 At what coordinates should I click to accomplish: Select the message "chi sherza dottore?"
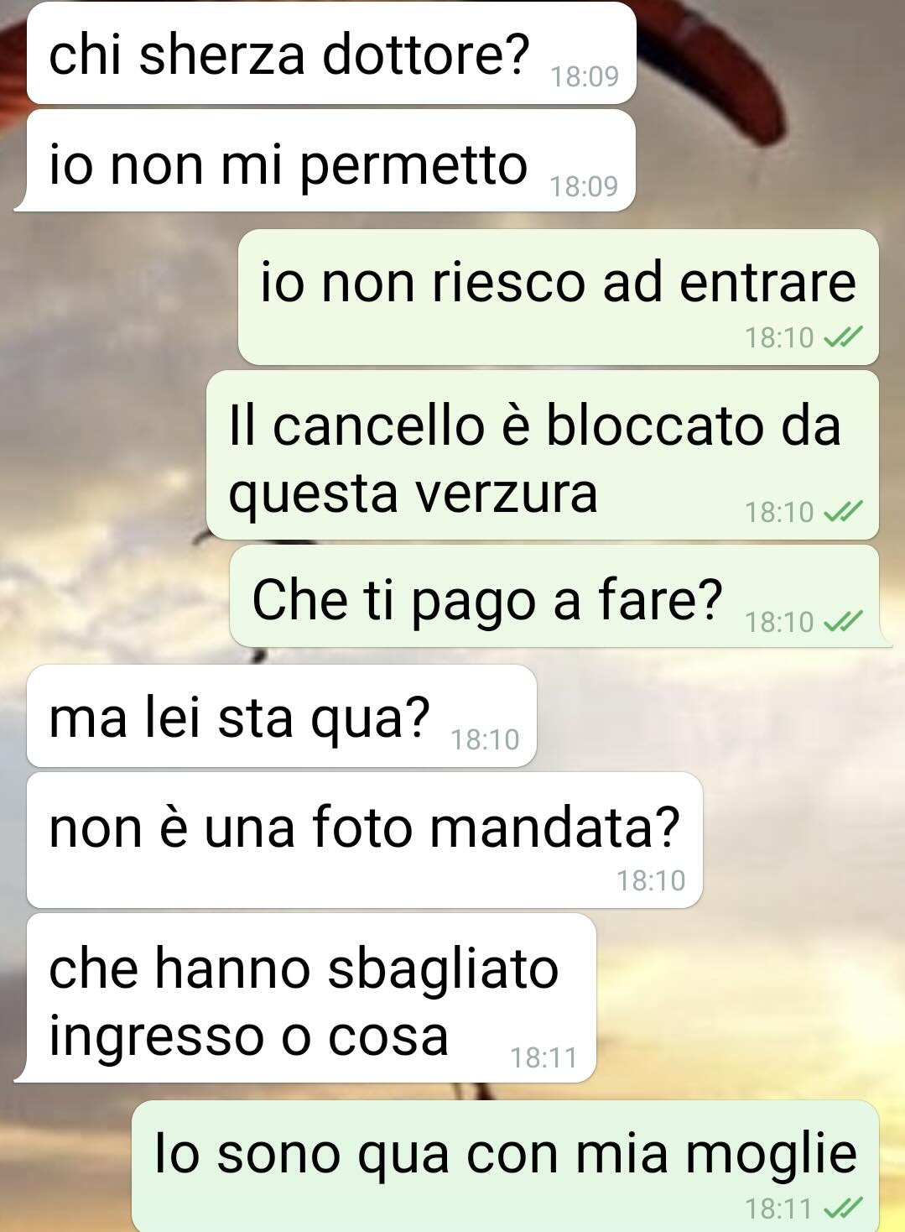(x=331, y=54)
